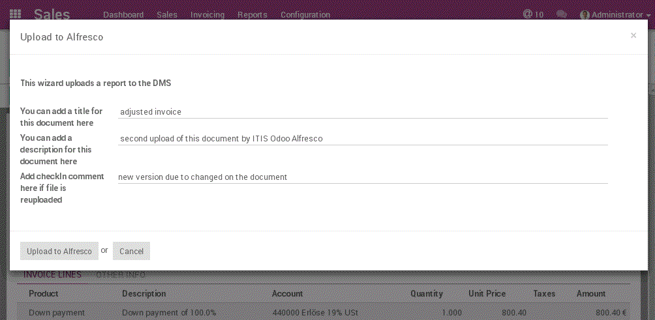Open the messages notification counter @10
The image size is (655, 320).
[x=533, y=14]
